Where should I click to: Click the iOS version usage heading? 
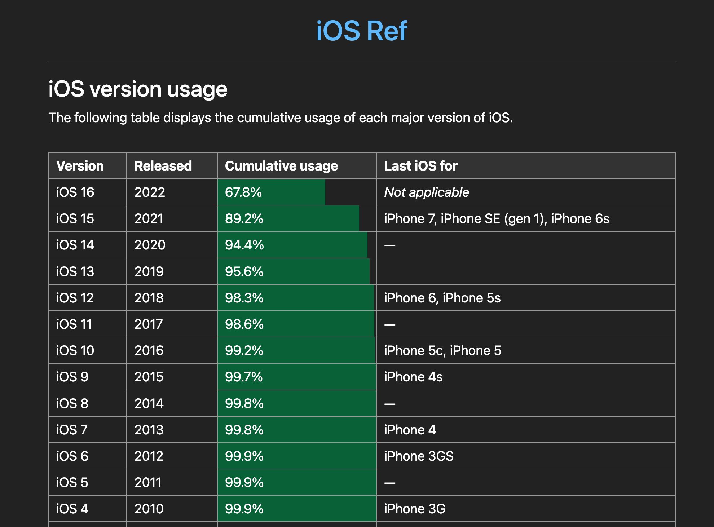[138, 89]
